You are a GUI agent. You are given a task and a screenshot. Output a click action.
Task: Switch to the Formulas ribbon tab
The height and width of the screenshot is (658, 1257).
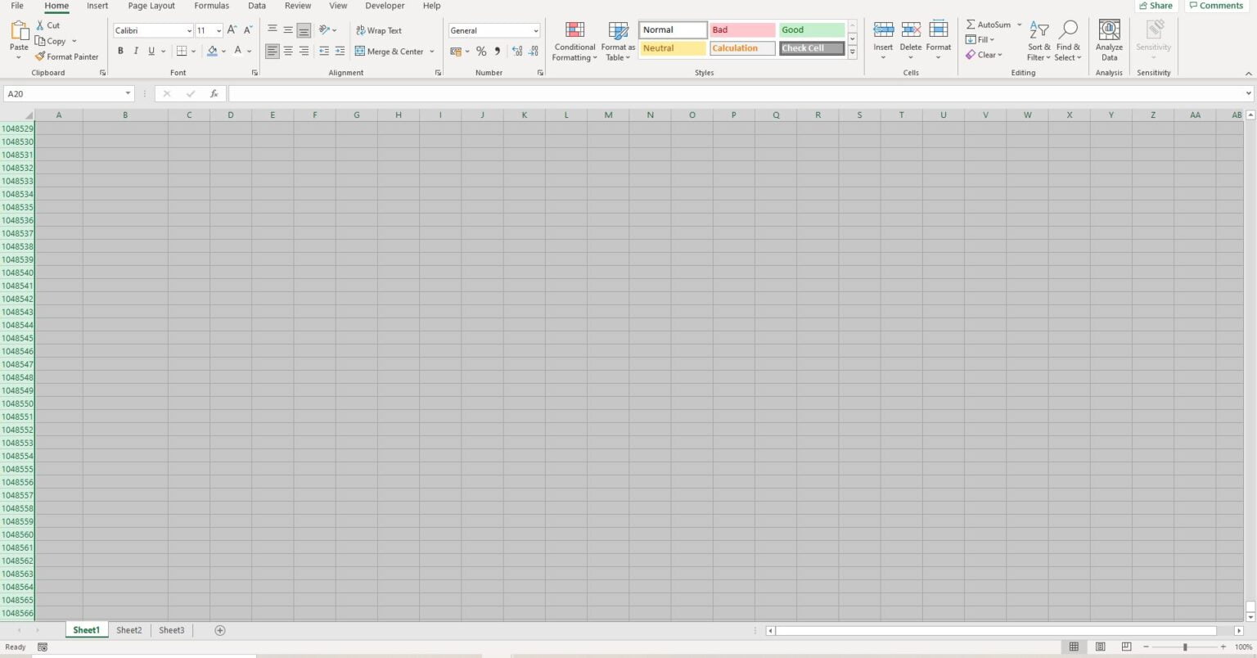click(211, 6)
